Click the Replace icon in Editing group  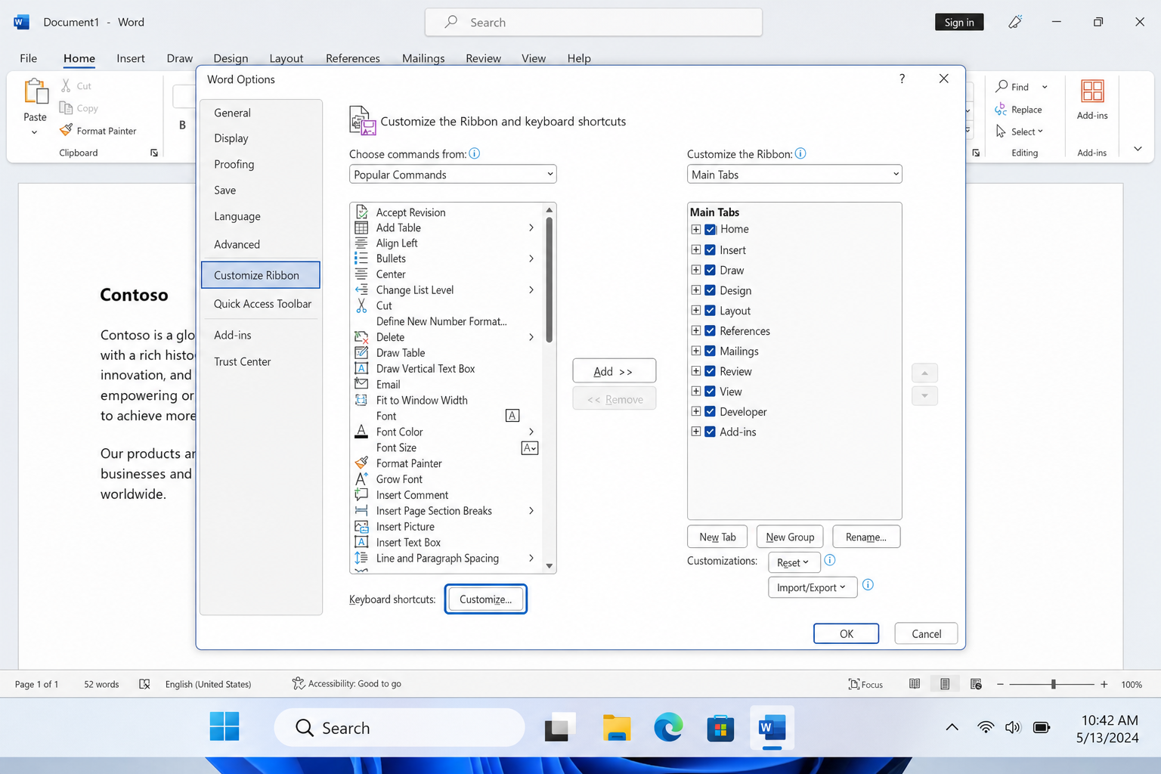point(1001,109)
